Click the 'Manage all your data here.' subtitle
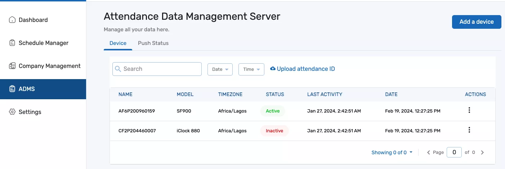505x169 pixels. [137, 29]
